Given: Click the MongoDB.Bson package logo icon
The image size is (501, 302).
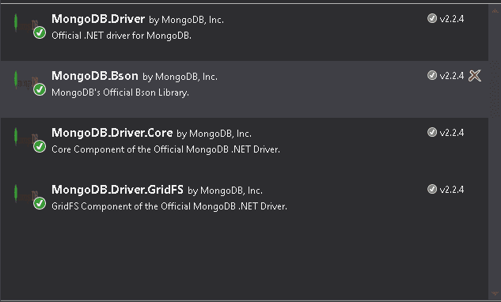Looking at the screenshot, I should pos(26,81).
